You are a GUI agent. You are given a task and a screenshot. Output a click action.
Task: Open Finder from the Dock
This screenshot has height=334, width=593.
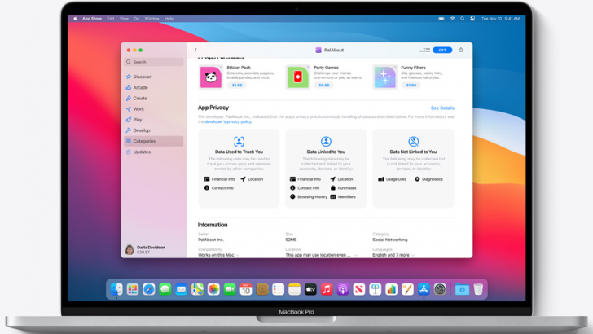pos(116,289)
